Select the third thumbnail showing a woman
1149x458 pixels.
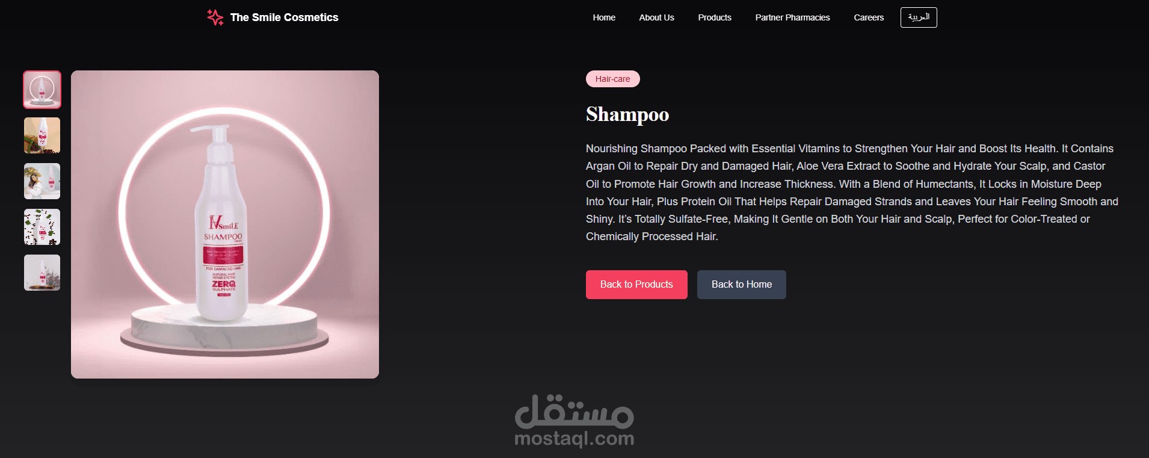[42, 181]
